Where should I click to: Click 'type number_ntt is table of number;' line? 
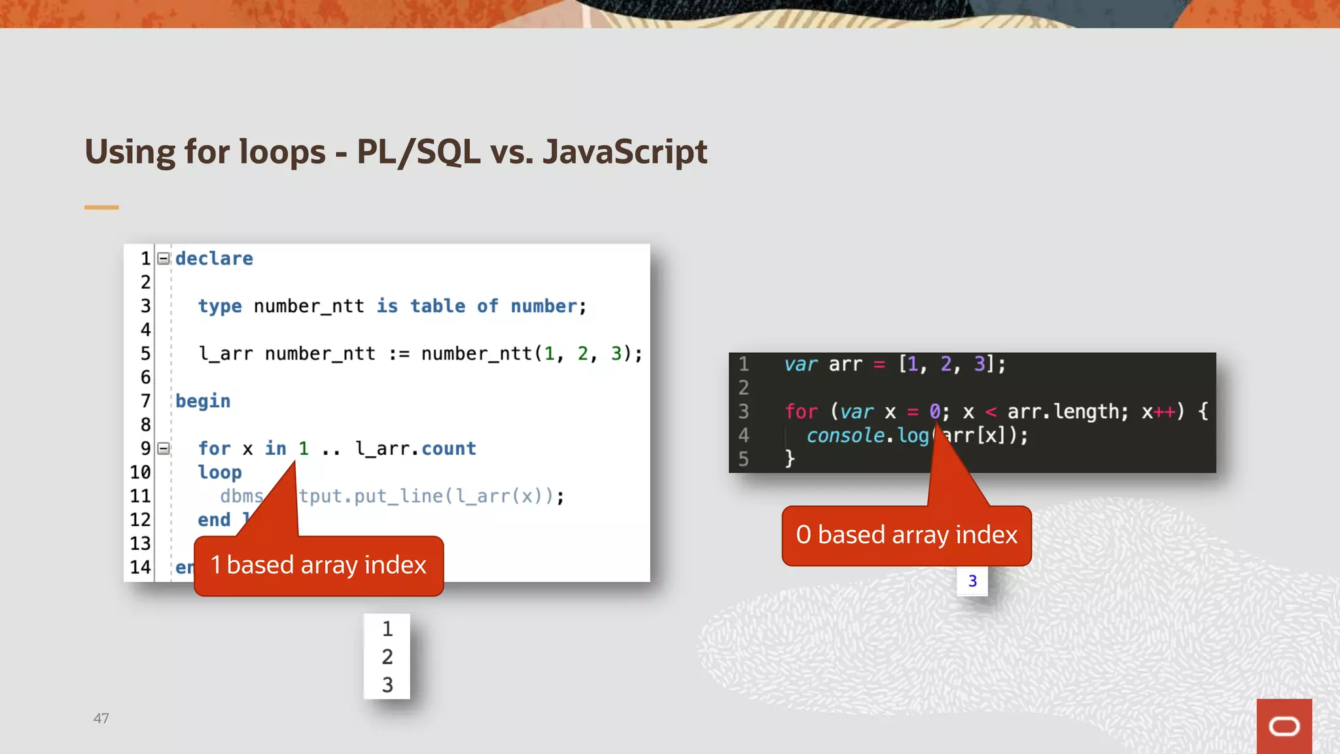click(393, 306)
